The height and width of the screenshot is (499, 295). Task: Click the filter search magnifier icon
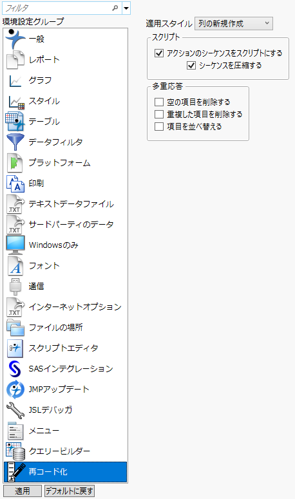115,8
